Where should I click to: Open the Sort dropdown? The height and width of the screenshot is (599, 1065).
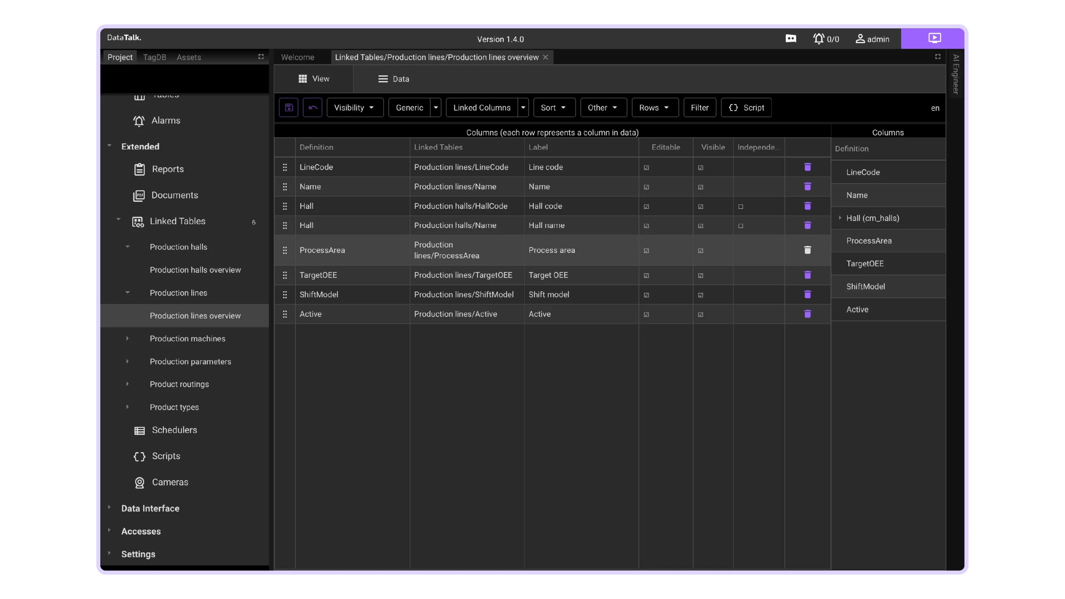coord(554,108)
